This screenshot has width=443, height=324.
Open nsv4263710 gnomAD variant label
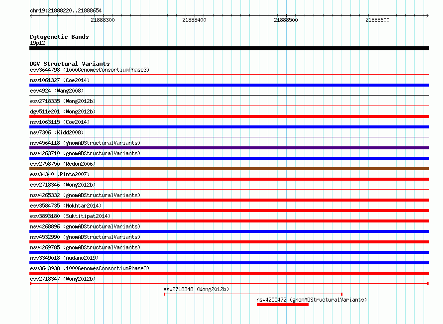[x=85, y=153]
